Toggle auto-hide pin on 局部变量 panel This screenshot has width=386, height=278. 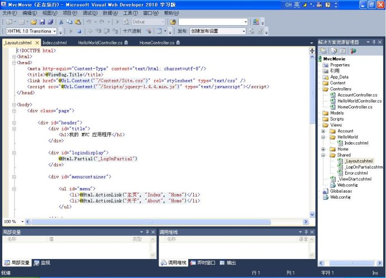(x=147, y=232)
